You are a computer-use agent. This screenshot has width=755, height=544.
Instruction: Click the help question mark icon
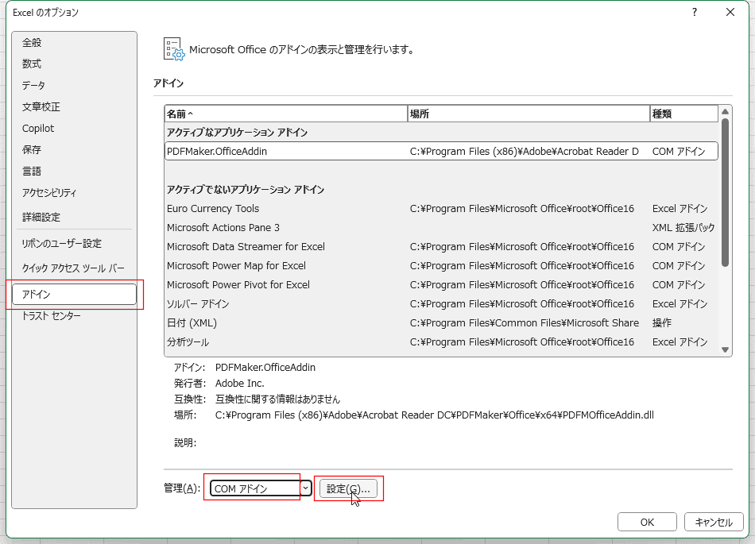click(694, 12)
